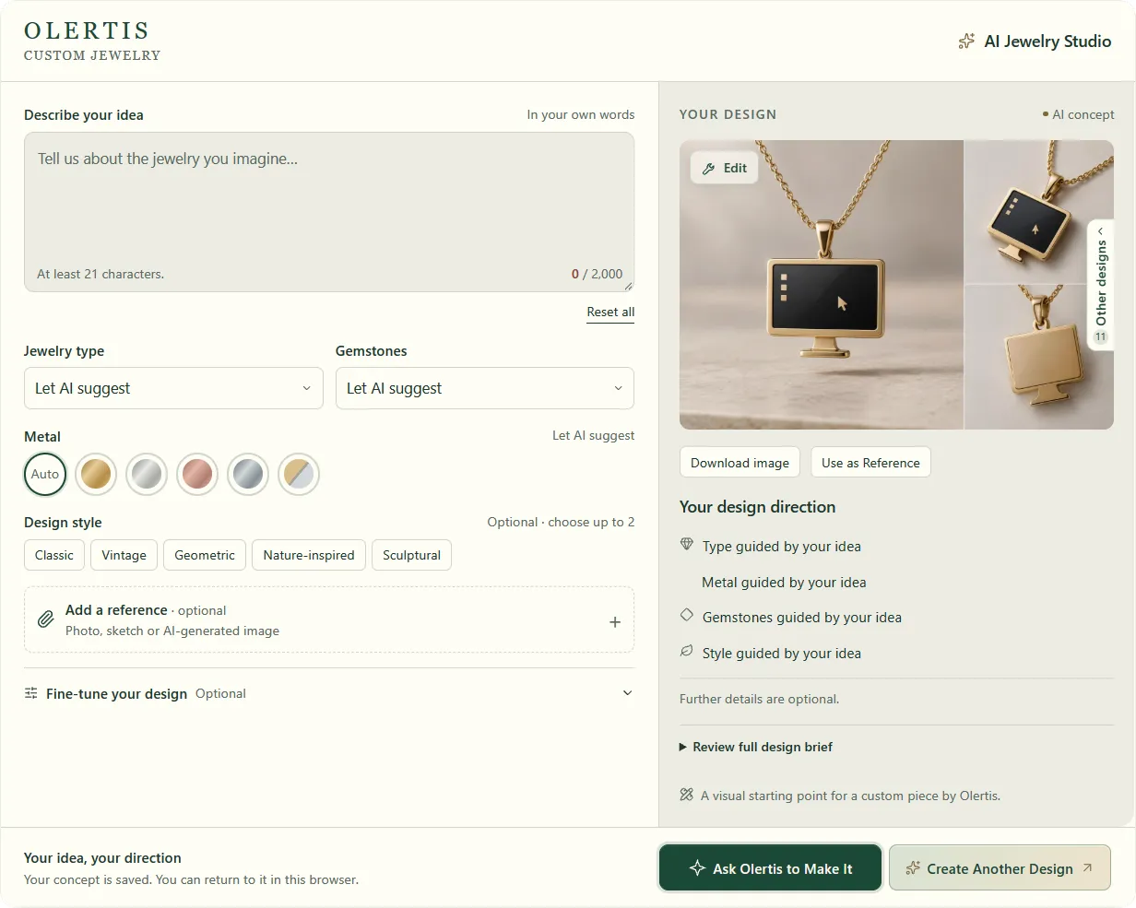The height and width of the screenshot is (908, 1136).
Task: Click the AI Jewelry Studio sparkle icon
Action: point(966,41)
